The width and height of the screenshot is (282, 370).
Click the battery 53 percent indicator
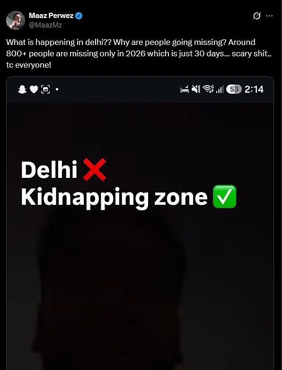point(234,89)
